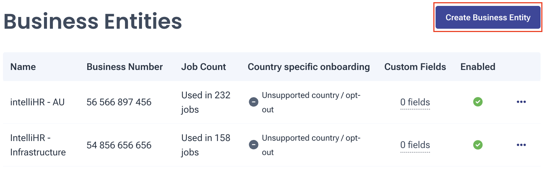Open the three-dot menu for intelliHR - AU
This screenshot has height=176, width=545.
pyautogui.click(x=521, y=102)
